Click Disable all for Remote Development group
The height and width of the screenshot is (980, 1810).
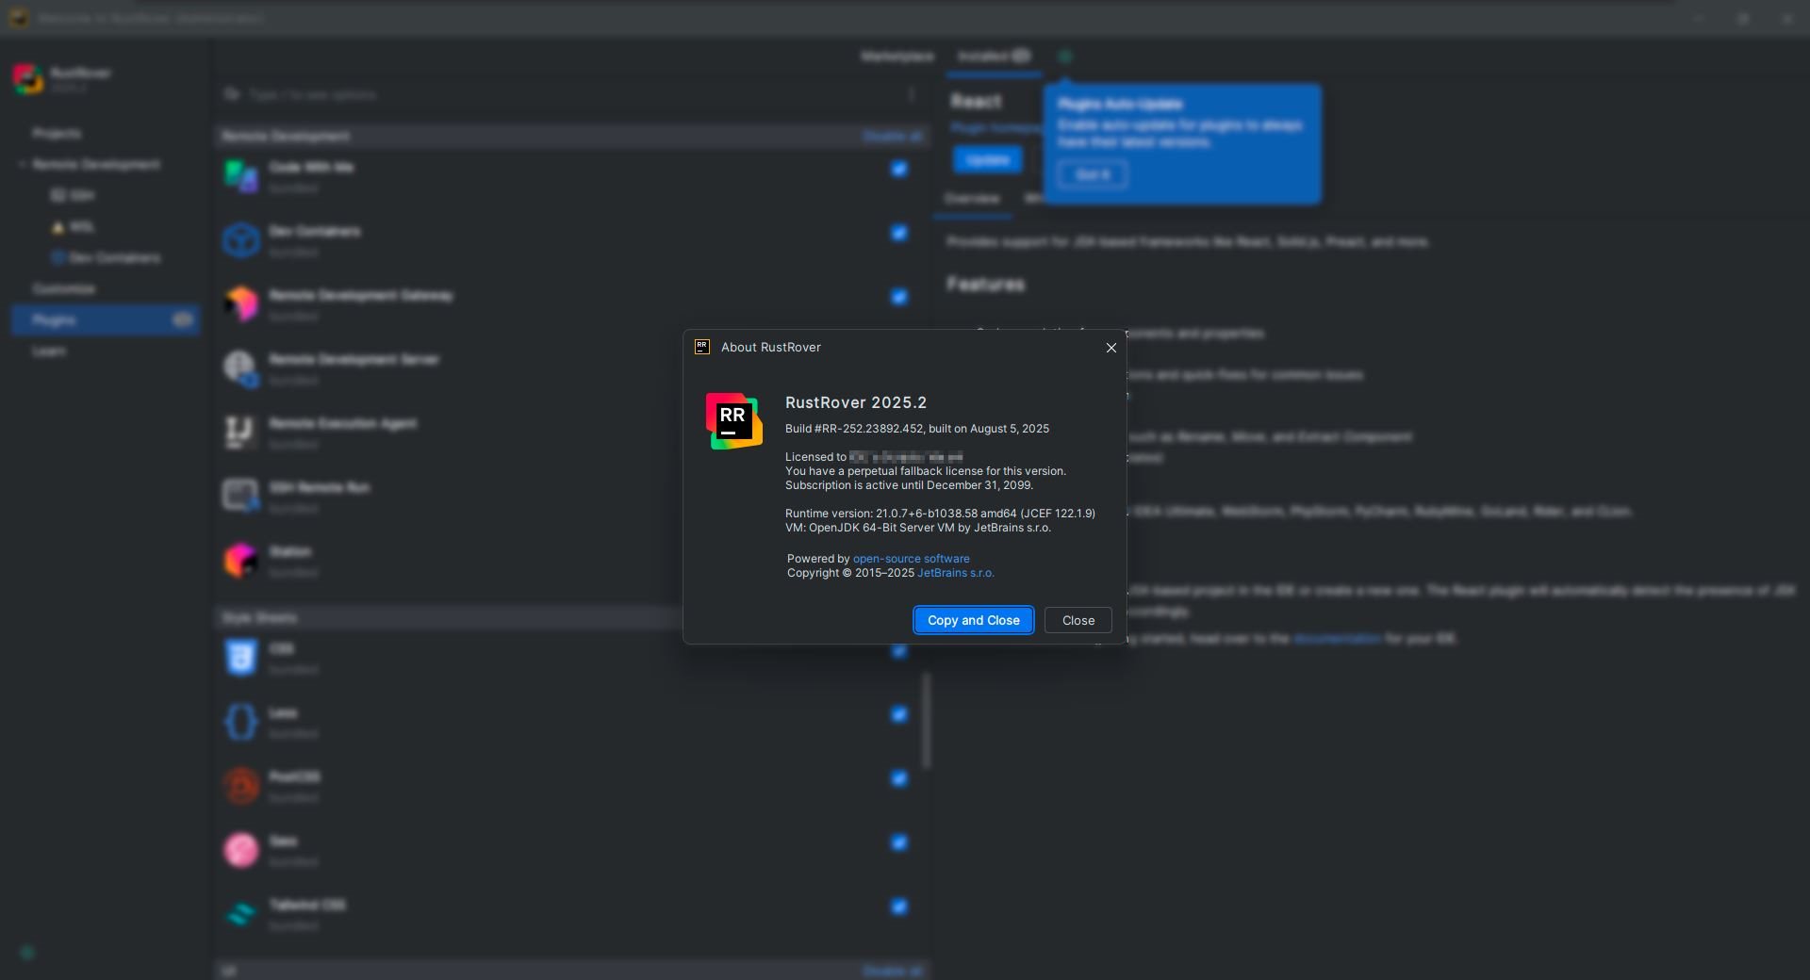point(893,137)
